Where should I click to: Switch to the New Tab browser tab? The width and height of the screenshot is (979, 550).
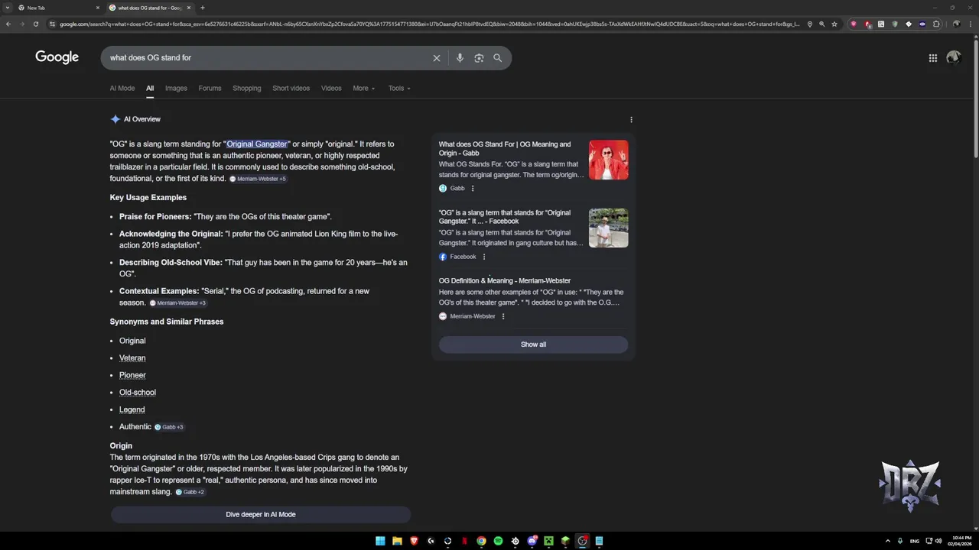(x=52, y=8)
